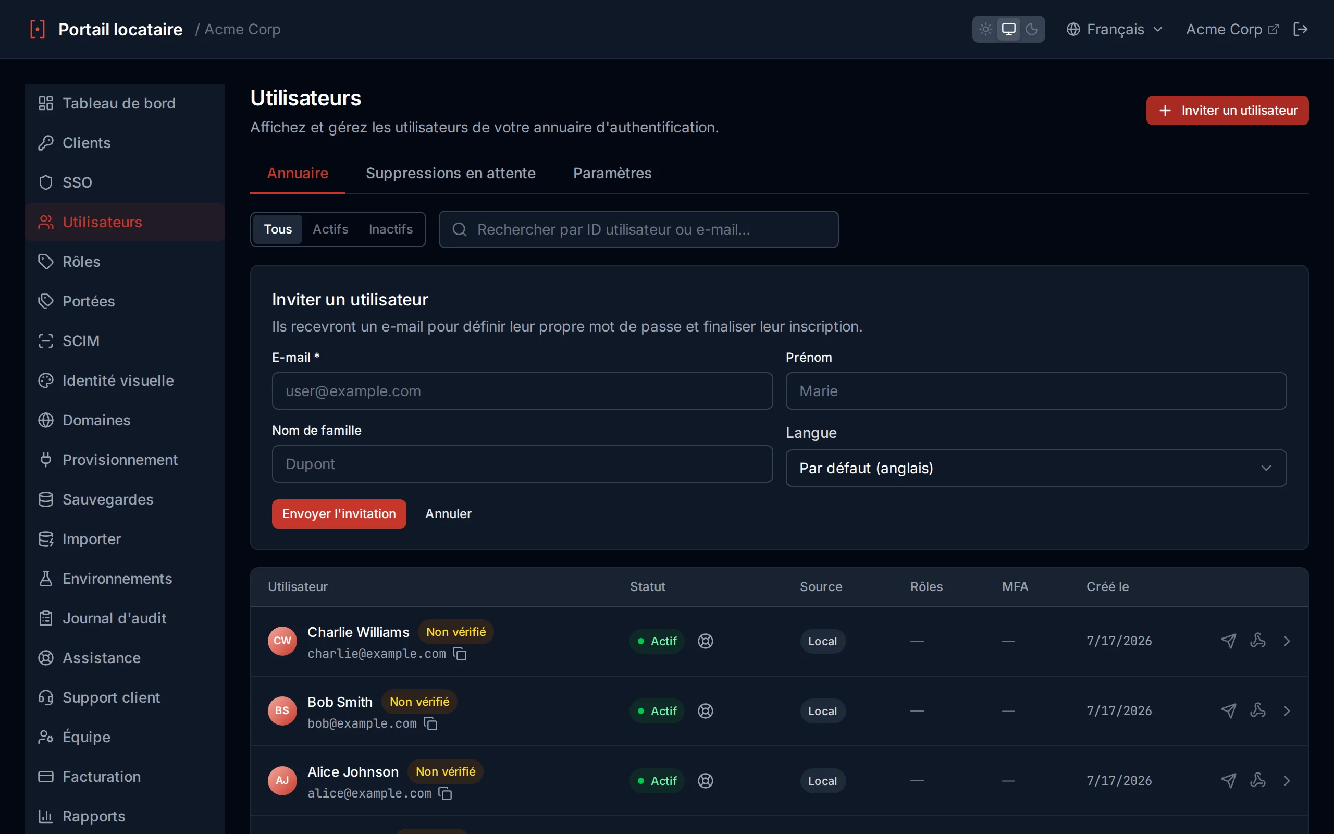Click the Facturation card icon
The width and height of the screenshot is (1334, 834).
tap(46, 777)
